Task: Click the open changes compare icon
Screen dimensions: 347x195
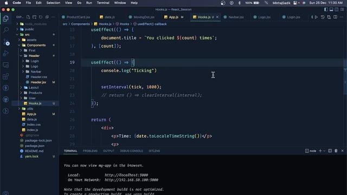Action: (329, 17)
